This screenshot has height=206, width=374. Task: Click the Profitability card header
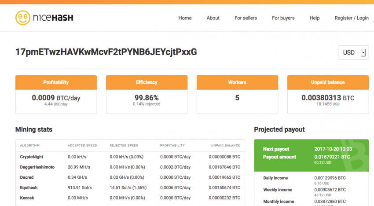pyautogui.click(x=56, y=82)
